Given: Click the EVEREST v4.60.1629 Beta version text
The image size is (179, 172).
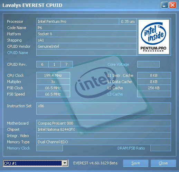Looking at the screenshot, I should point(95,163).
